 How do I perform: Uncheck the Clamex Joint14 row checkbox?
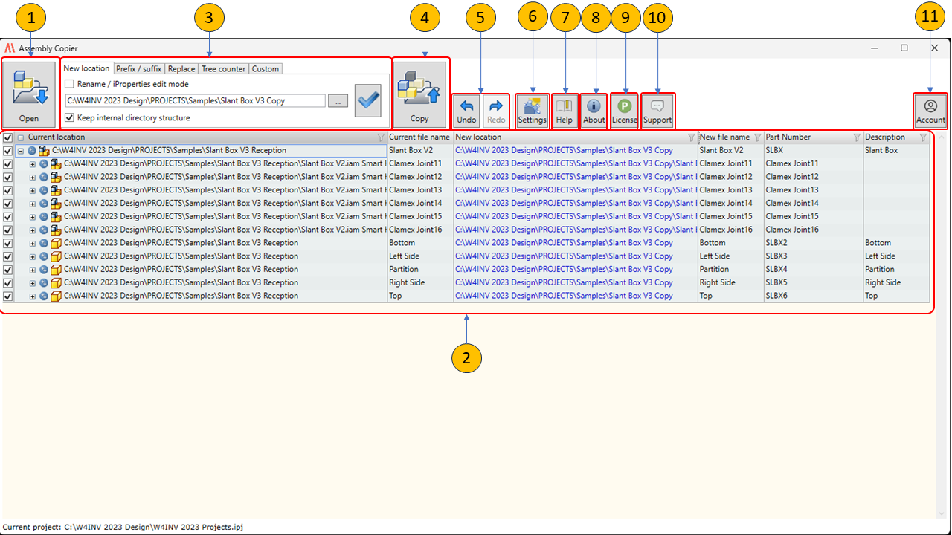point(7,204)
